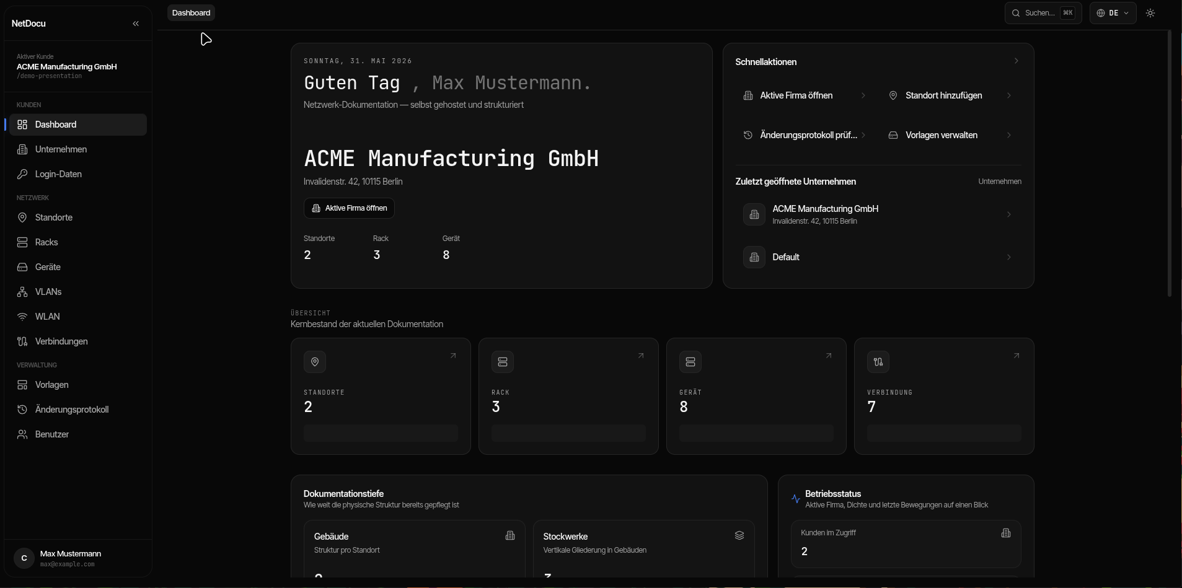The image size is (1182, 588).
Task: Click the Vorlagen template icon in sidebar
Action: tap(22, 385)
